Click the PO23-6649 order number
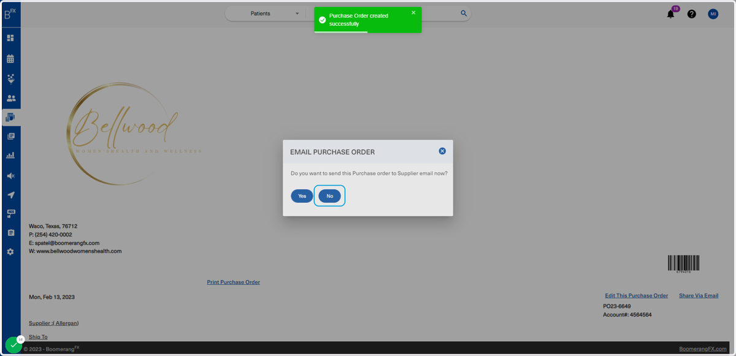Screen dimensions: 736x356 [x=617, y=306]
